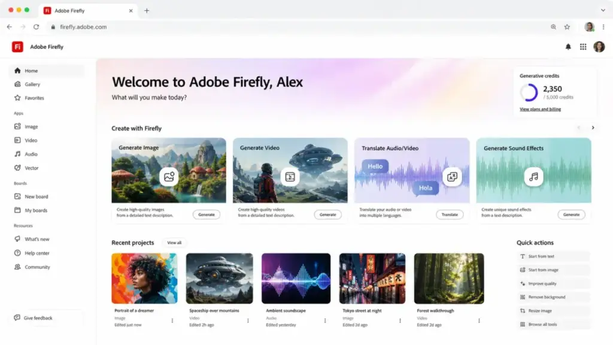Open more options for Spaceship over mountains

point(248,321)
